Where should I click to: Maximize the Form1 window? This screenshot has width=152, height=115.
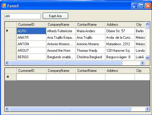(x=141, y=6)
